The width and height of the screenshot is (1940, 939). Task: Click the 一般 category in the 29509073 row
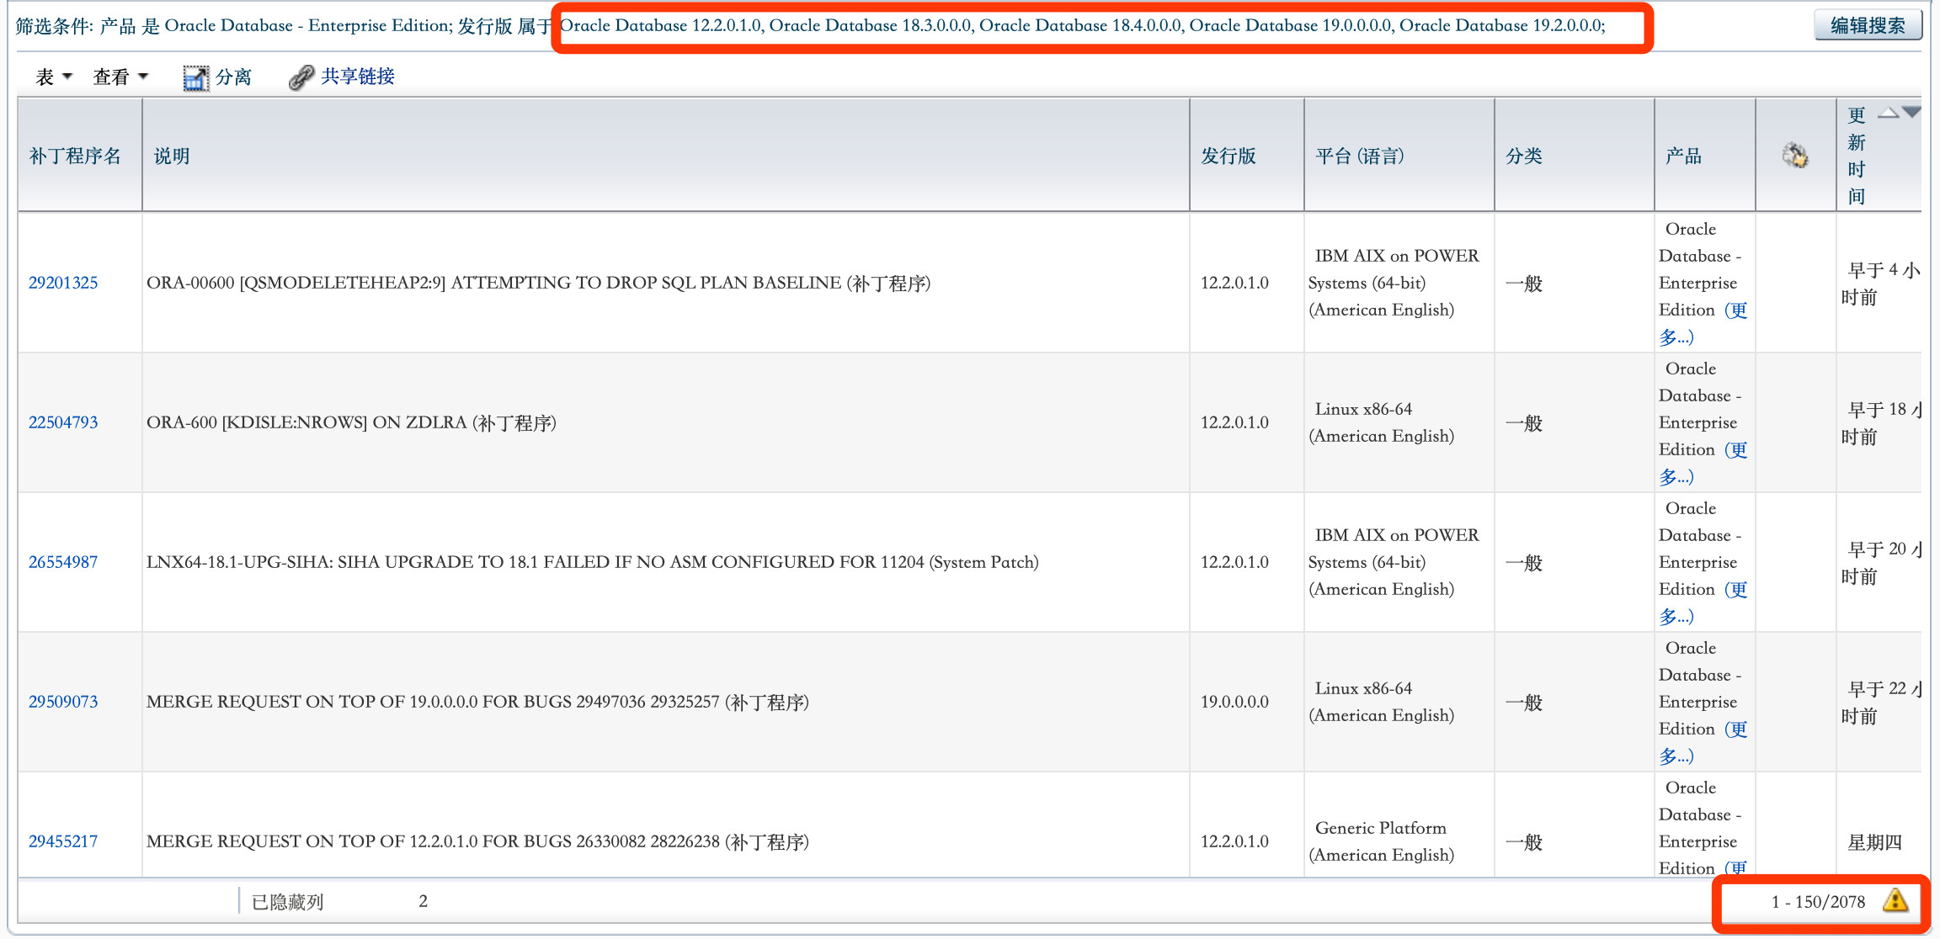pyautogui.click(x=1524, y=703)
